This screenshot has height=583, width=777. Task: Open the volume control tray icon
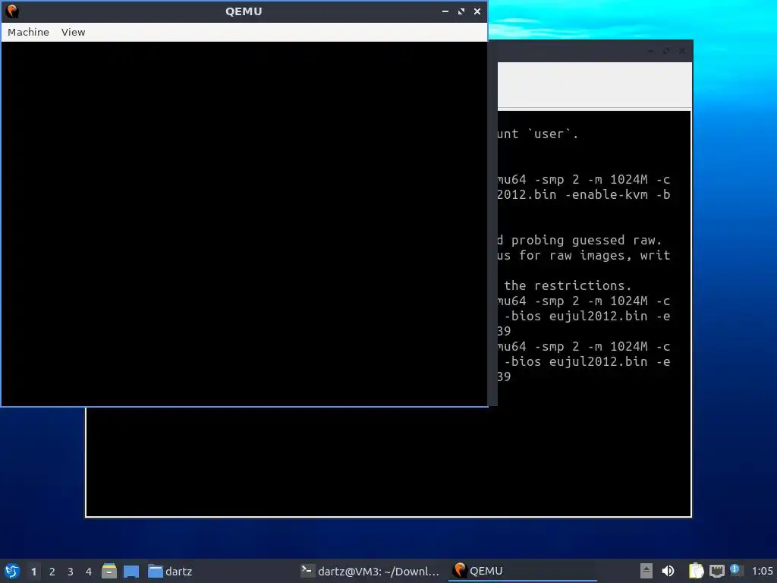[x=668, y=571]
